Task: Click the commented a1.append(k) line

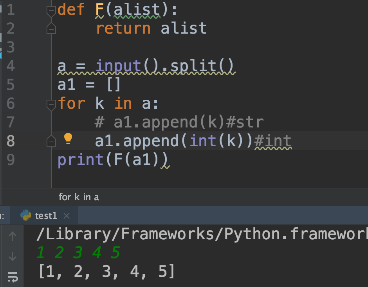Action: [x=164, y=122]
